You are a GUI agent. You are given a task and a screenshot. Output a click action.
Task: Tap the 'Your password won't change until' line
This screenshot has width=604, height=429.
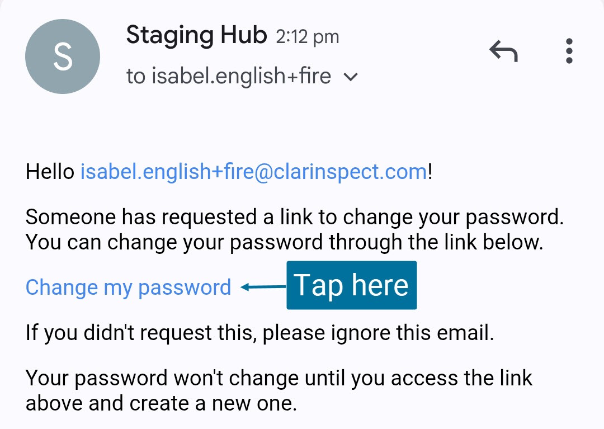[x=279, y=378]
